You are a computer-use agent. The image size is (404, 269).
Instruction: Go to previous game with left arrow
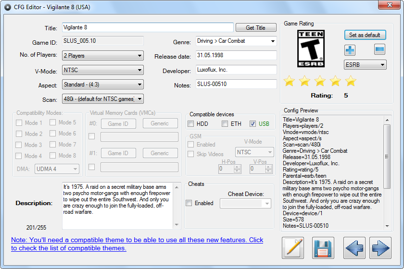[x=354, y=248]
